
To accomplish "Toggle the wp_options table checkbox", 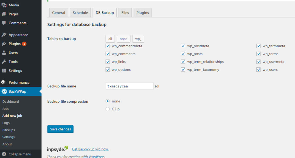I will (x=108, y=69).
